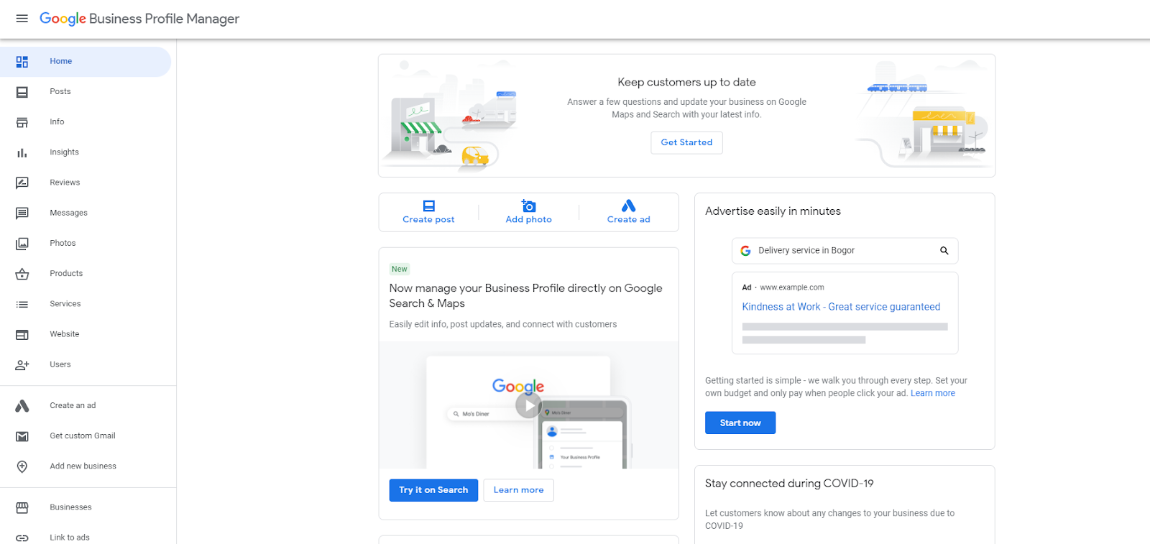Click the Get Started button

(x=687, y=143)
